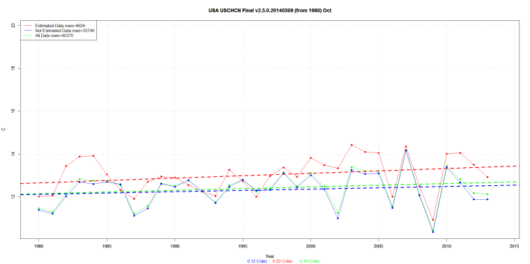This screenshot has height=264, width=530.
Task: Click y-axis tick label 18
Action: (13, 68)
